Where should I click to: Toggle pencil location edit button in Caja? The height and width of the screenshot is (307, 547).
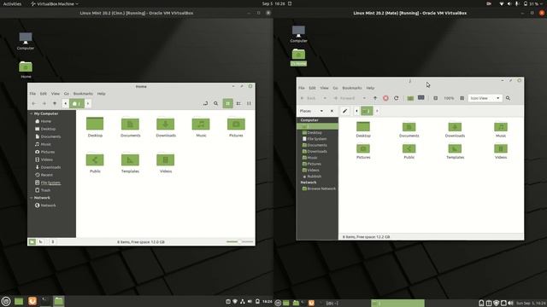point(344,111)
